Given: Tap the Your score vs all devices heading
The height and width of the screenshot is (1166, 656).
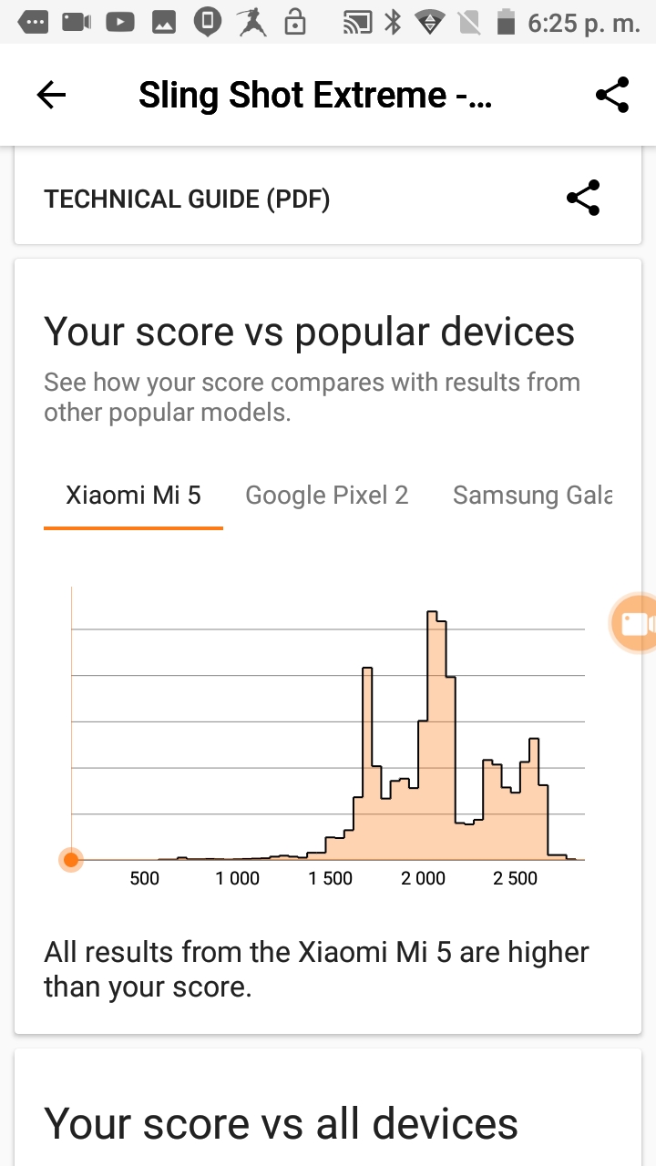Looking at the screenshot, I should pyautogui.click(x=281, y=1122).
